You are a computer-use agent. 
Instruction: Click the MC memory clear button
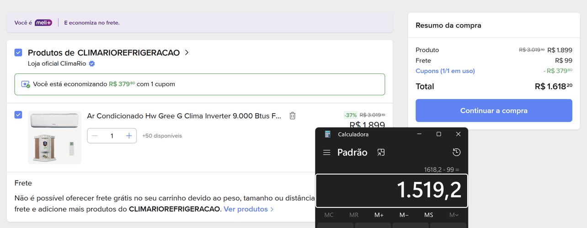[x=329, y=215]
